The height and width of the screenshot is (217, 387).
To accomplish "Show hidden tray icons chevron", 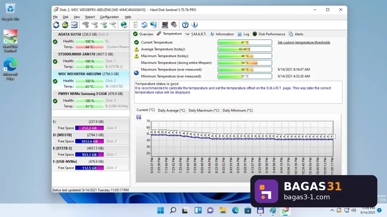I will point(332,210).
